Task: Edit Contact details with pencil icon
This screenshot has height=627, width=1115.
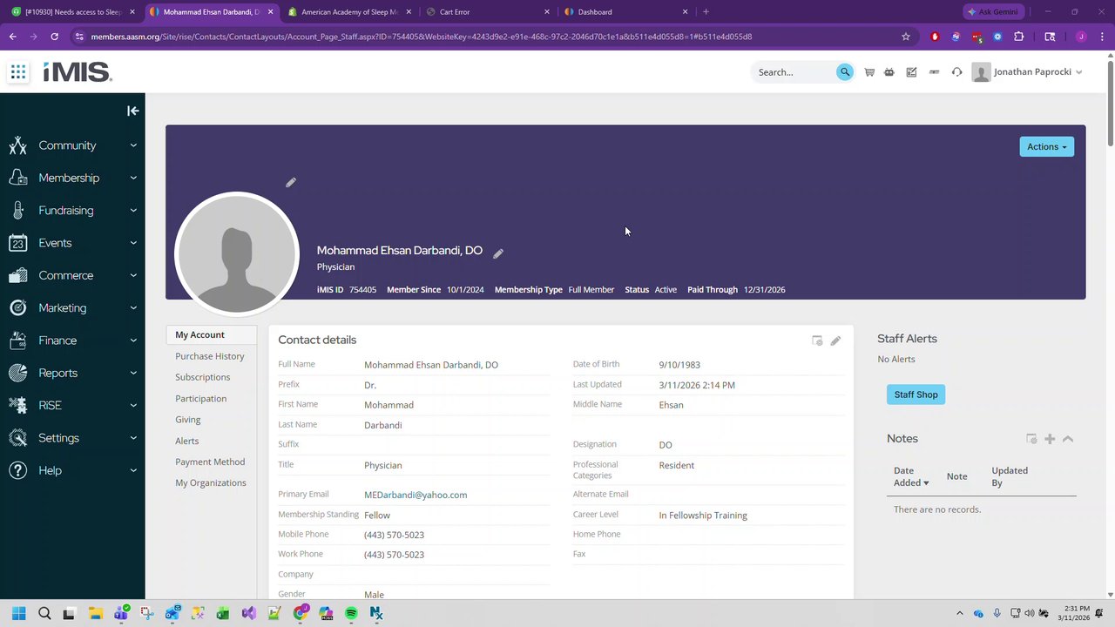Action: coord(835,340)
